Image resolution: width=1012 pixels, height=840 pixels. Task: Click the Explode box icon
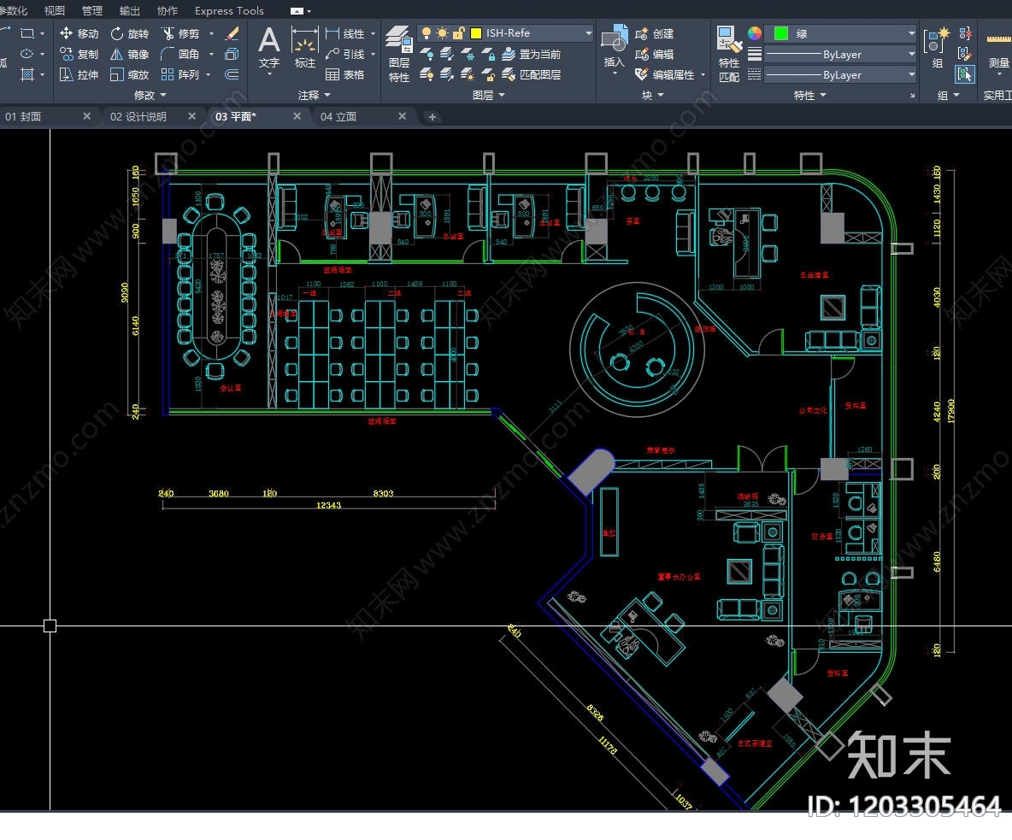(232, 54)
